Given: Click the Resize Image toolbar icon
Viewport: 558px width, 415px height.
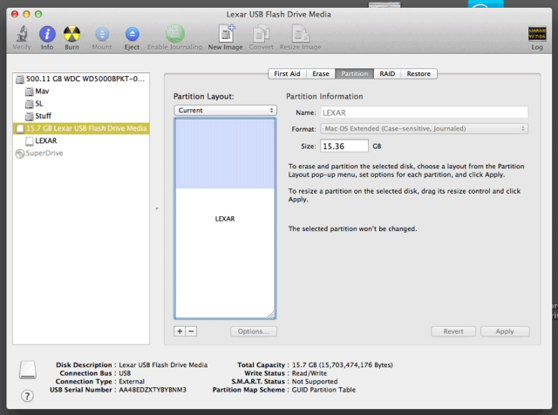Looking at the screenshot, I should click(x=300, y=34).
